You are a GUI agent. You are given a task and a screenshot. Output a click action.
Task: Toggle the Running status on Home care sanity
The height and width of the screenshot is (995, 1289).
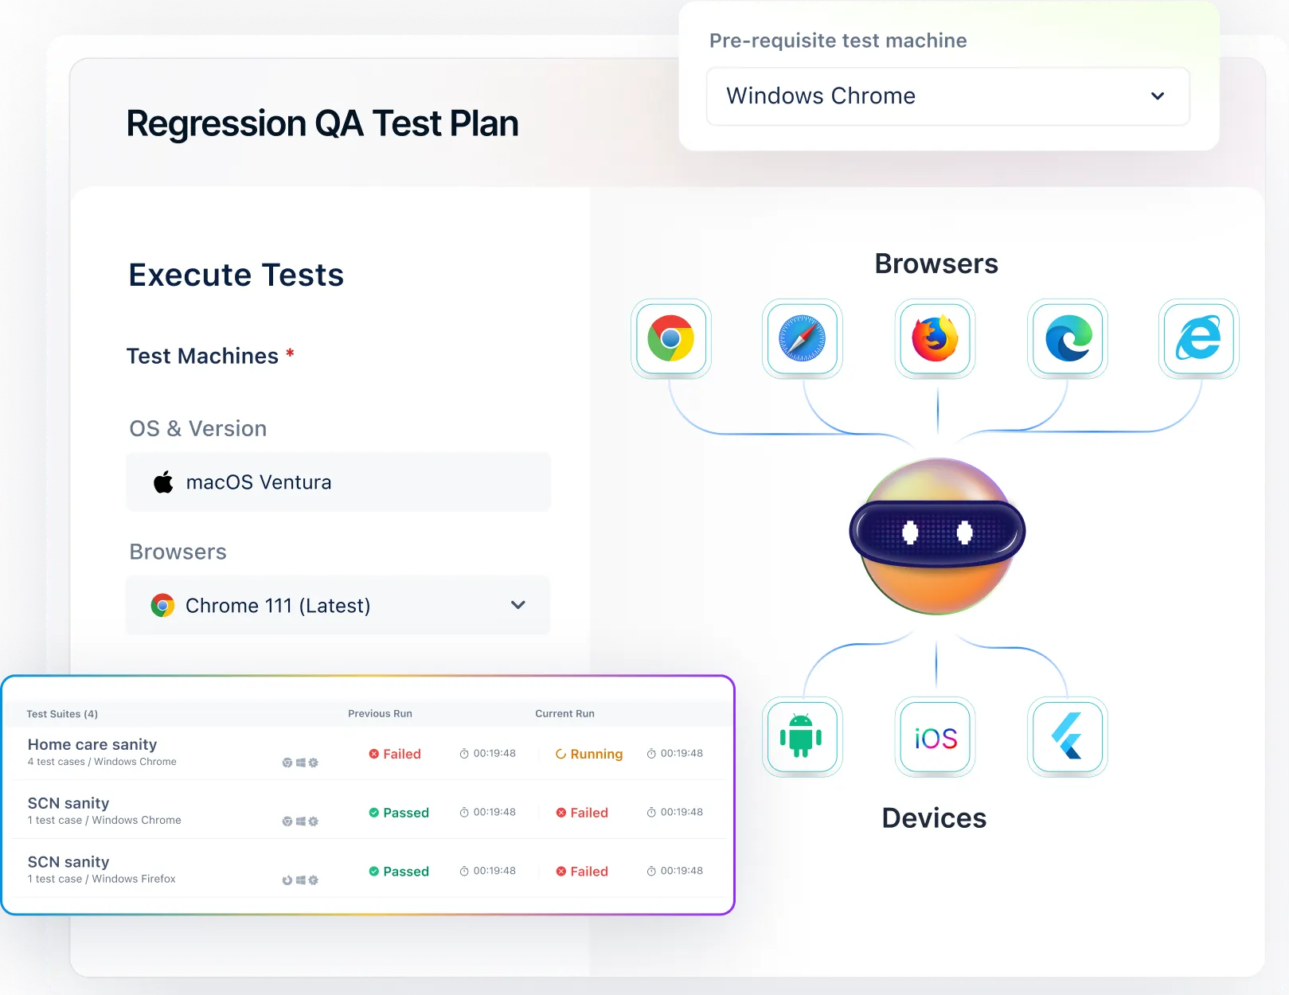pyautogui.click(x=589, y=754)
